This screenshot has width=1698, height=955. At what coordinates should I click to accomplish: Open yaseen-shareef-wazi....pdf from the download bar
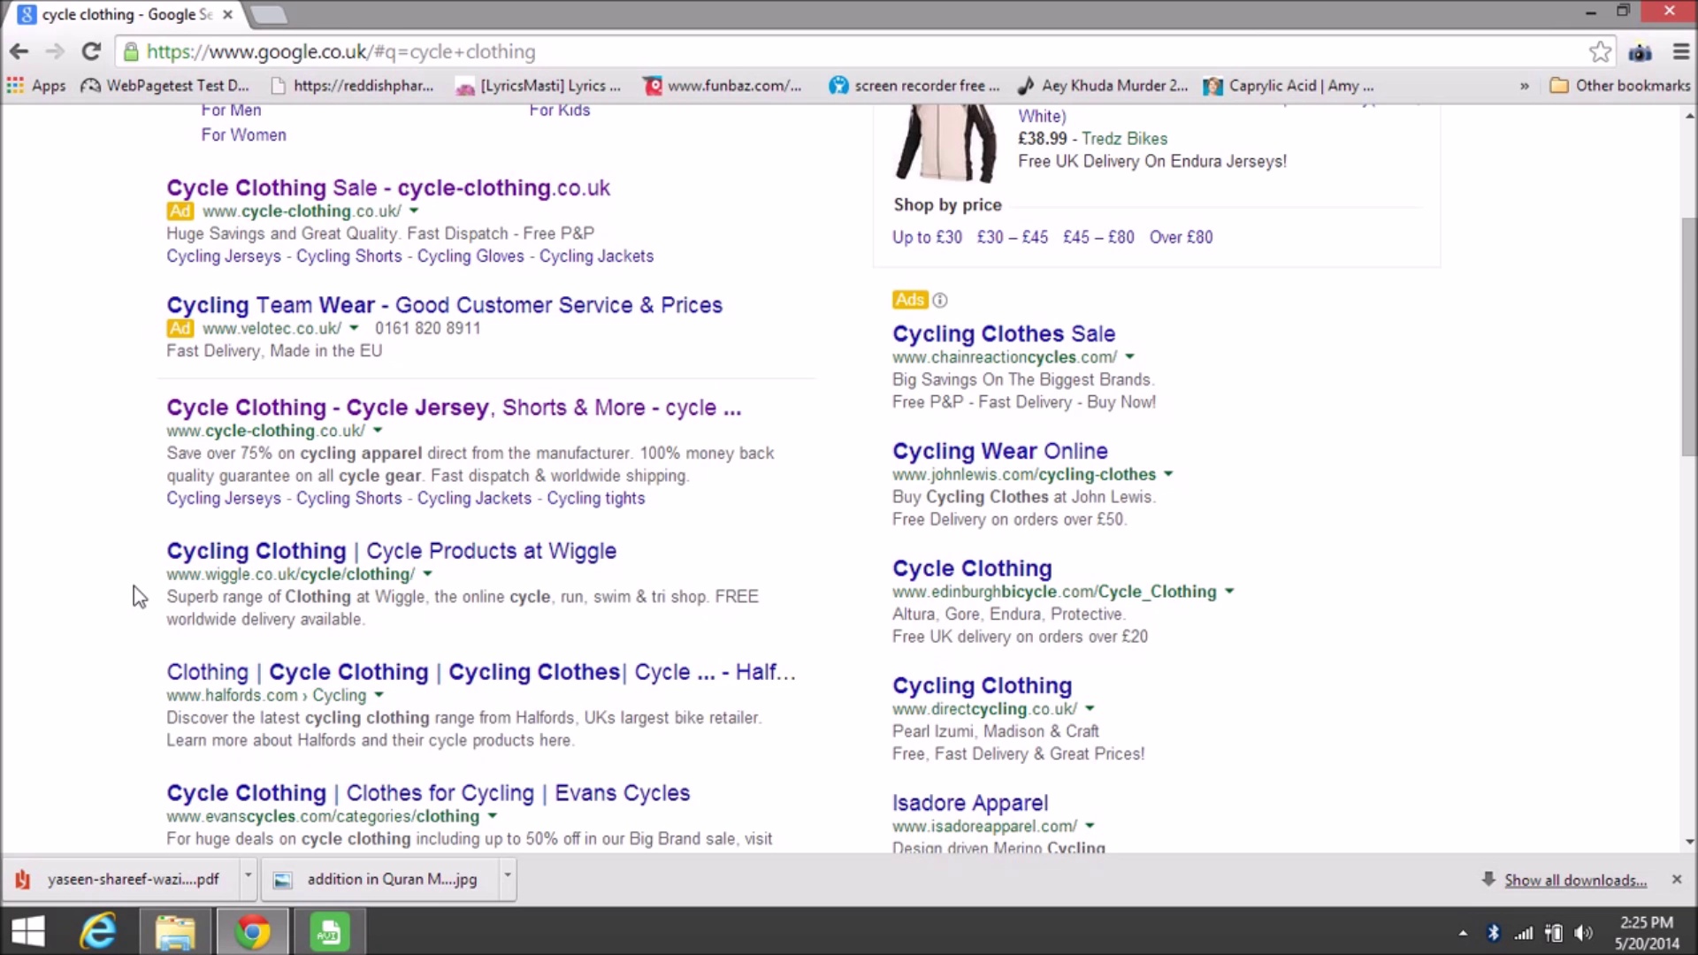coord(133,879)
